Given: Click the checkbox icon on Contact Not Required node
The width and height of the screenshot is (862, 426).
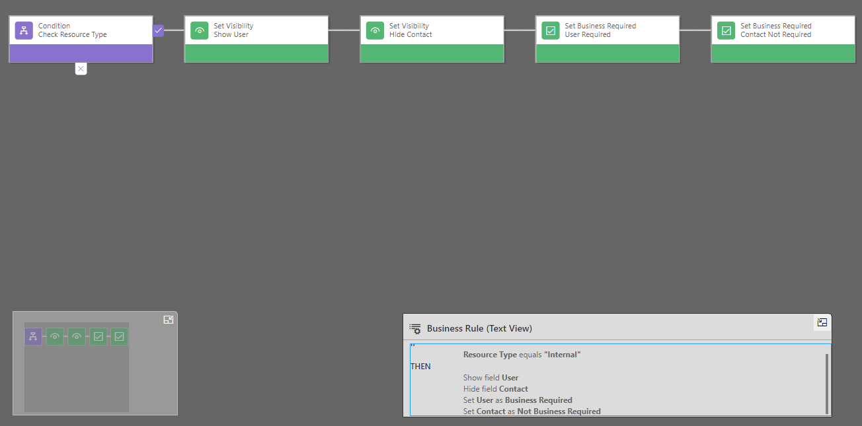Looking at the screenshot, I should pyautogui.click(x=726, y=30).
